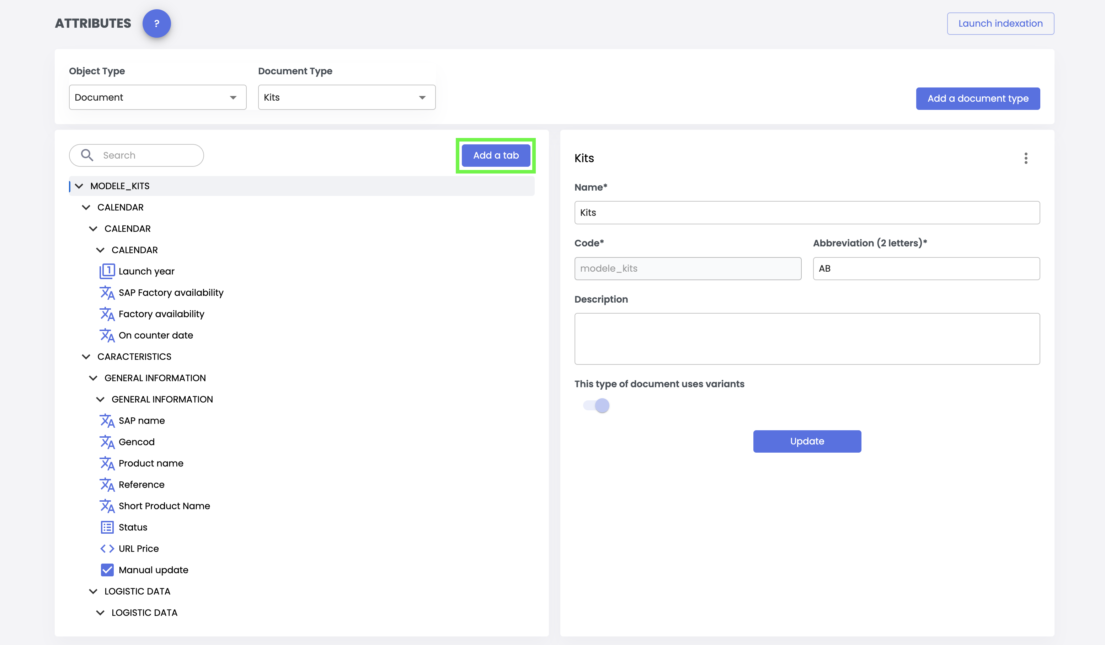This screenshot has height=645, width=1105.
Task: Open the Kits three-dot options menu
Action: pyautogui.click(x=1026, y=158)
